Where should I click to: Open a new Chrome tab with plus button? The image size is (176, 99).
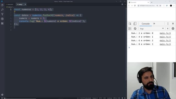152,2
